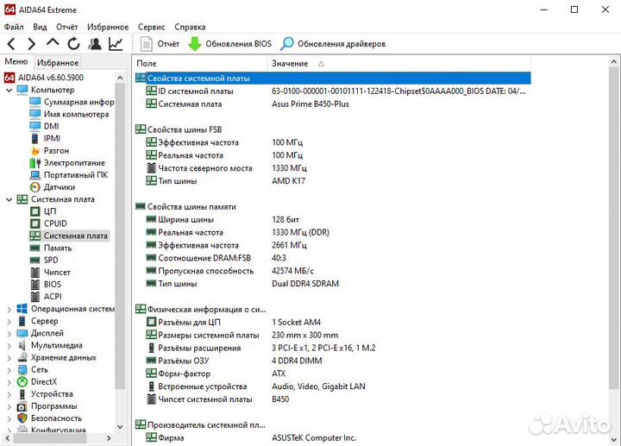
Task: Open the Справка menu
Action: 190,27
